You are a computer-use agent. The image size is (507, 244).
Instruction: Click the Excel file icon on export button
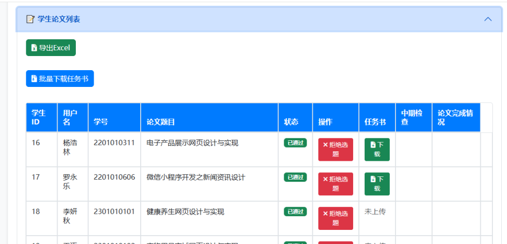click(34, 48)
